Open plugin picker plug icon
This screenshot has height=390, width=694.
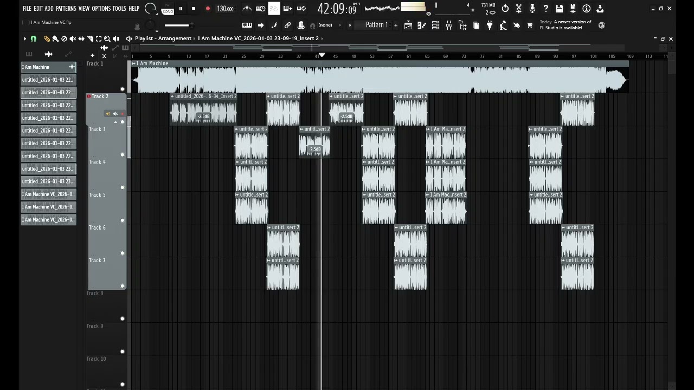point(490,25)
